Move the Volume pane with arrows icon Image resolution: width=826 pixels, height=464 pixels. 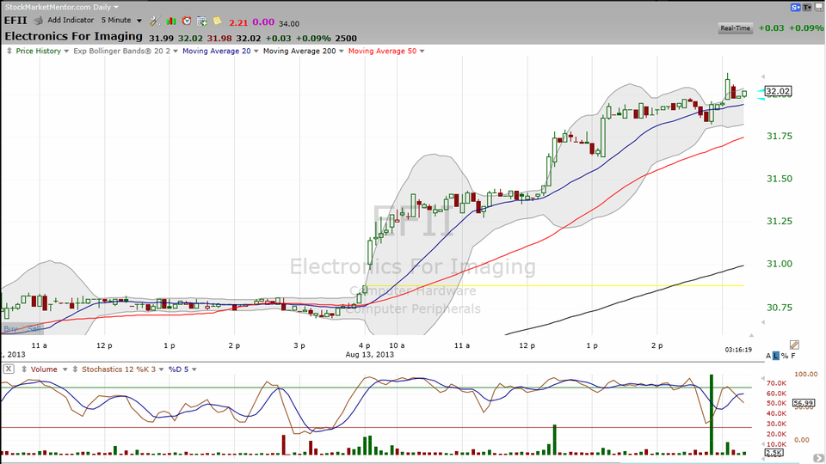pos(24,369)
